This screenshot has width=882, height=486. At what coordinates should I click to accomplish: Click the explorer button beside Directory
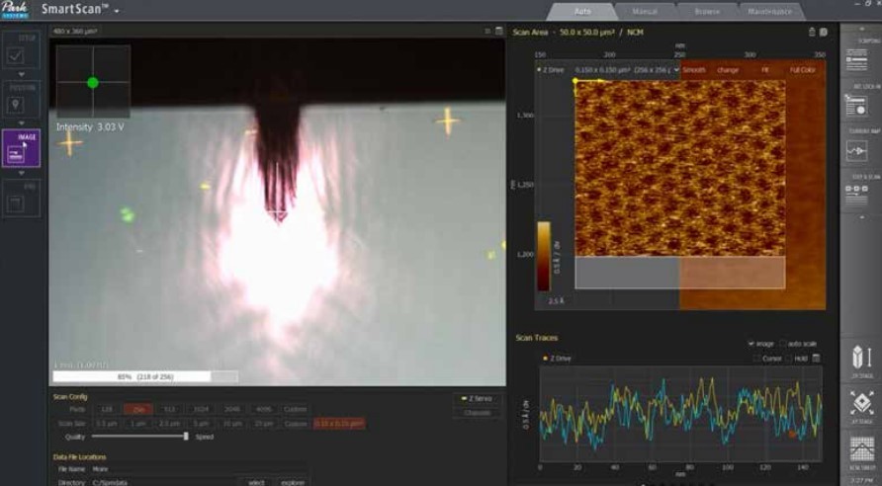point(293,482)
